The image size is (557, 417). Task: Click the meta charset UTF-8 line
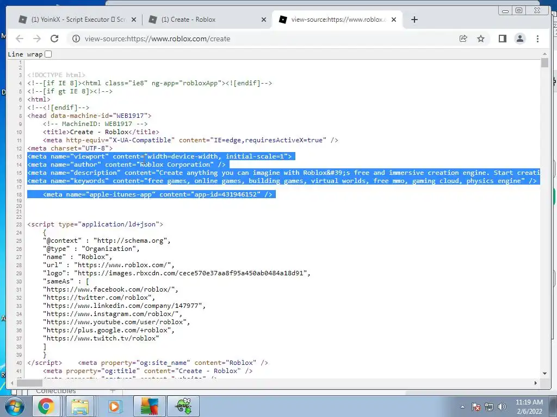[70, 148]
